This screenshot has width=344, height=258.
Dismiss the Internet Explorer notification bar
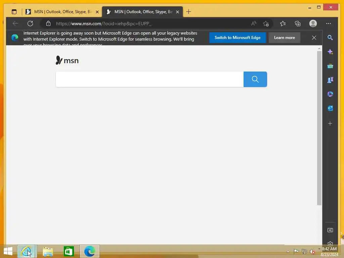click(314, 38)
